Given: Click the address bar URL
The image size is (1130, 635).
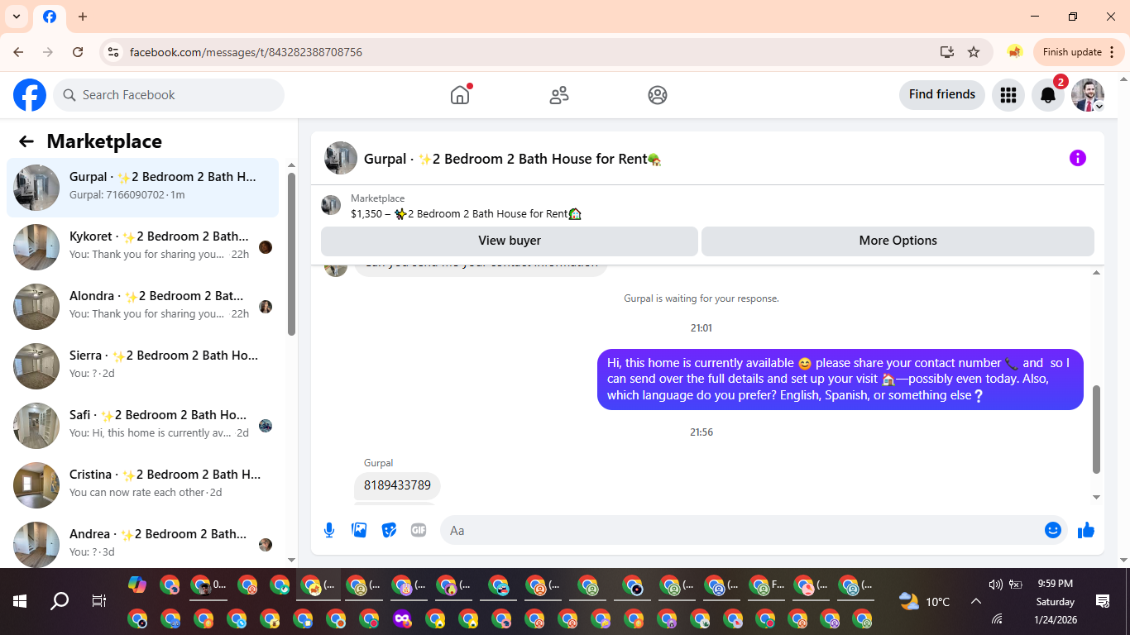Looking at the screenshot, I should 246,52.
